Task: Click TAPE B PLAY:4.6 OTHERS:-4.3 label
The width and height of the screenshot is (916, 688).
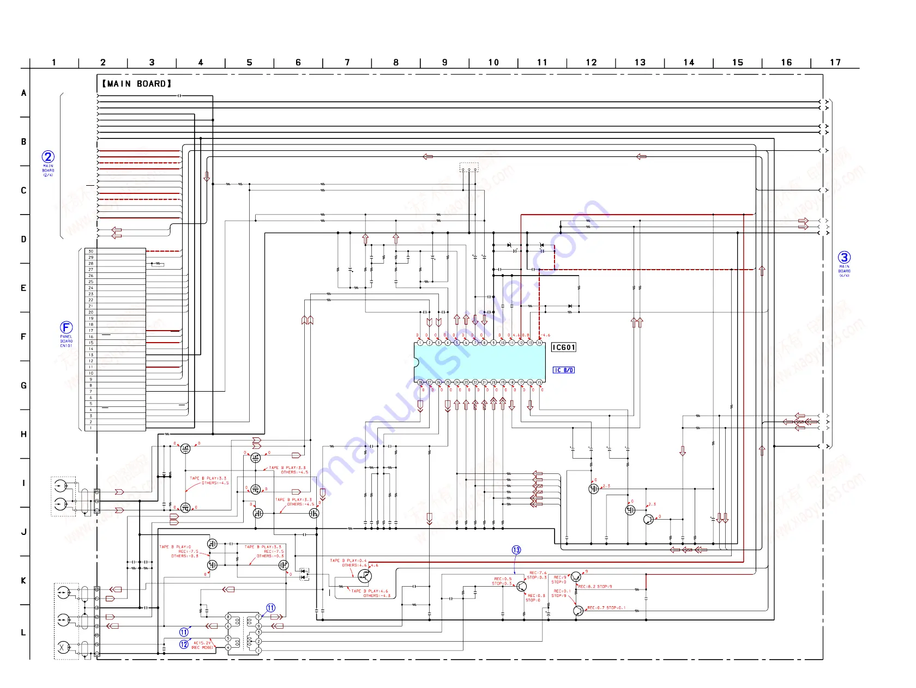Action: pyautogui.click(x=370, y=593)
